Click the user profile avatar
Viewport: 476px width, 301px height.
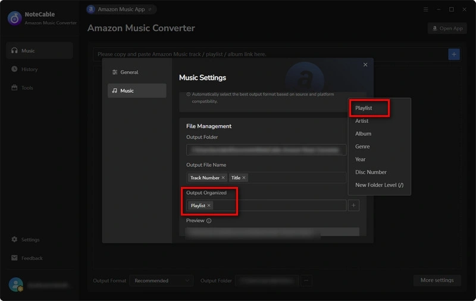tap(15, 284)
